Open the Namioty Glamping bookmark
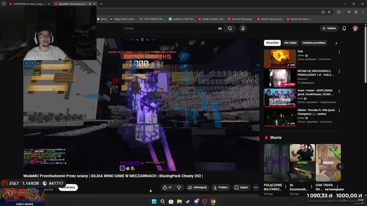 click(240, 19)
